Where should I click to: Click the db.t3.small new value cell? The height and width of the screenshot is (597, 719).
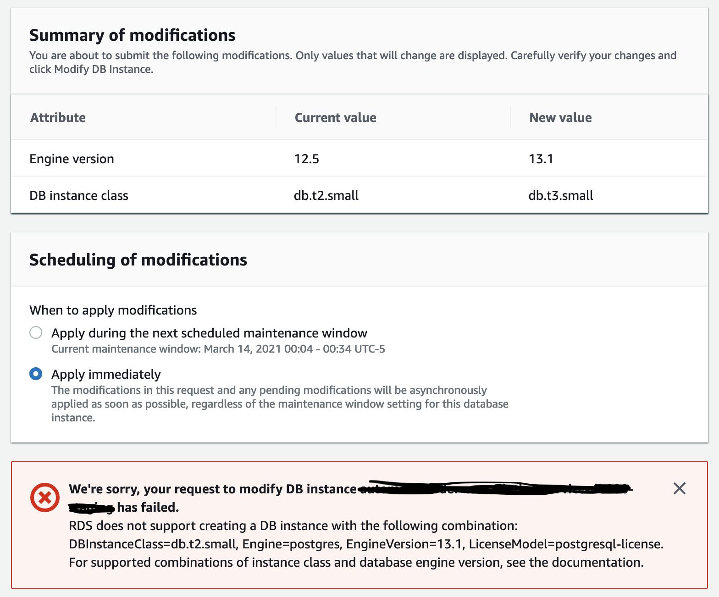tap(561, 195)
